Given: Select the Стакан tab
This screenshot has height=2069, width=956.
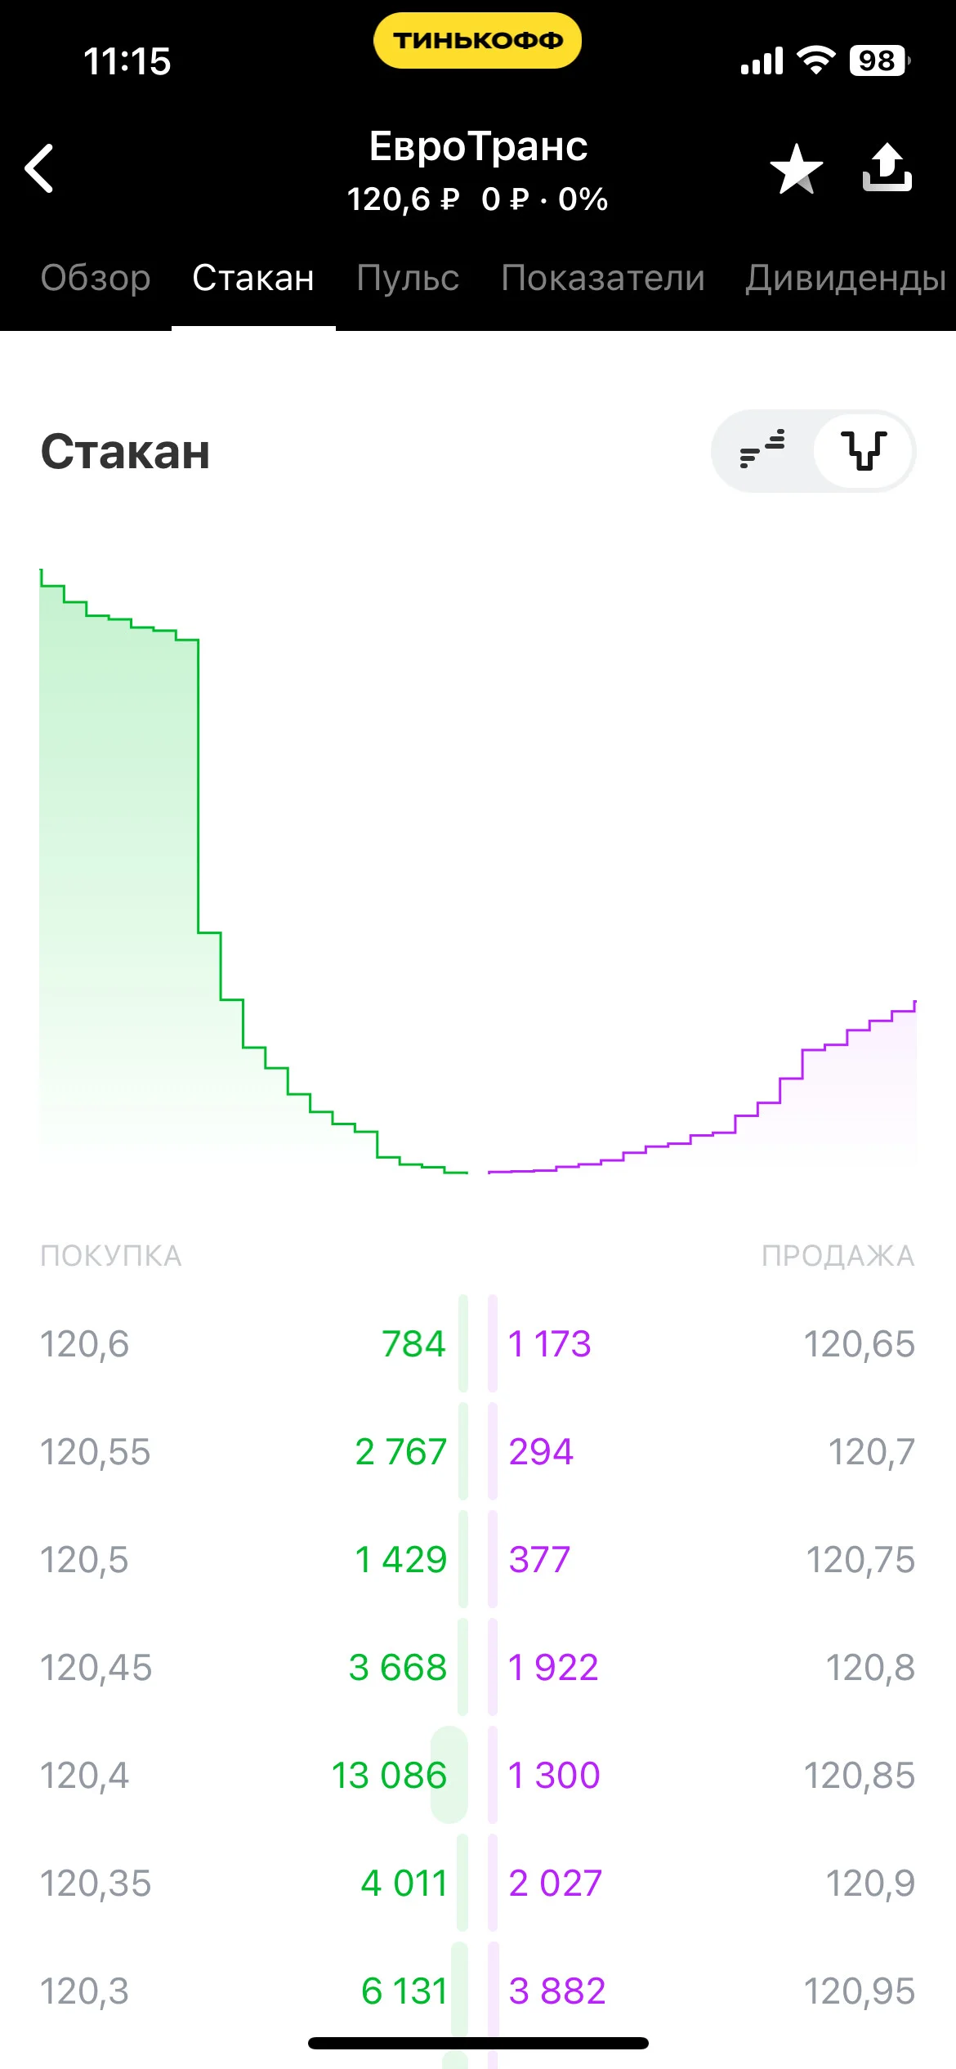Looking at the screenshot, I should point(253,278).
